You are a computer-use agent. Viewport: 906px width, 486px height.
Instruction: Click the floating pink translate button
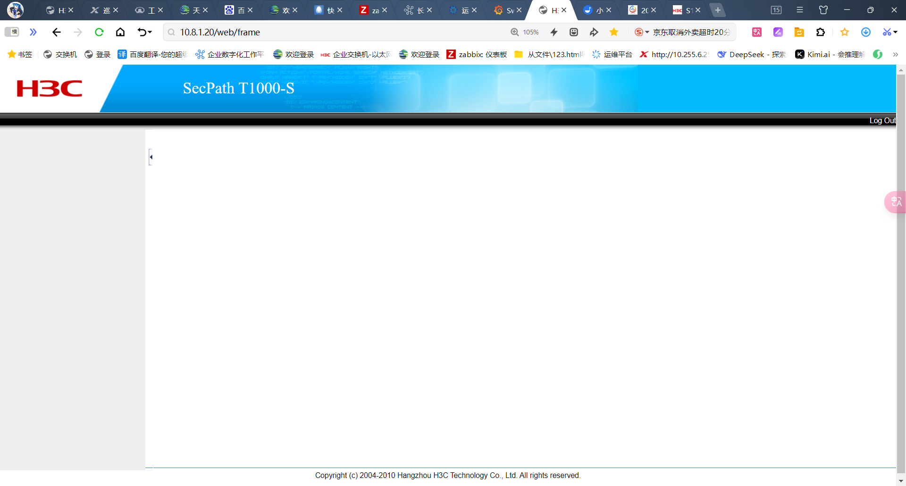pyautogui.click(x=895, y=202)
